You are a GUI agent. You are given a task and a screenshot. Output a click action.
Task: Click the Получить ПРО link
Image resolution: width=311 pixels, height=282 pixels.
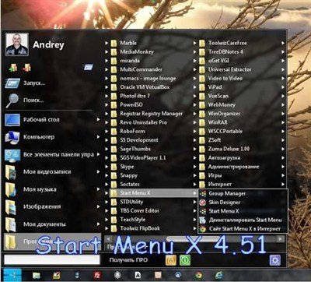[x=128, y=260]
